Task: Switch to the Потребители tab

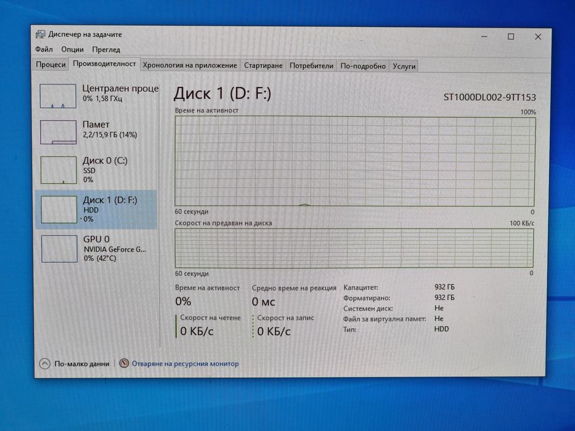Action: 311,66
